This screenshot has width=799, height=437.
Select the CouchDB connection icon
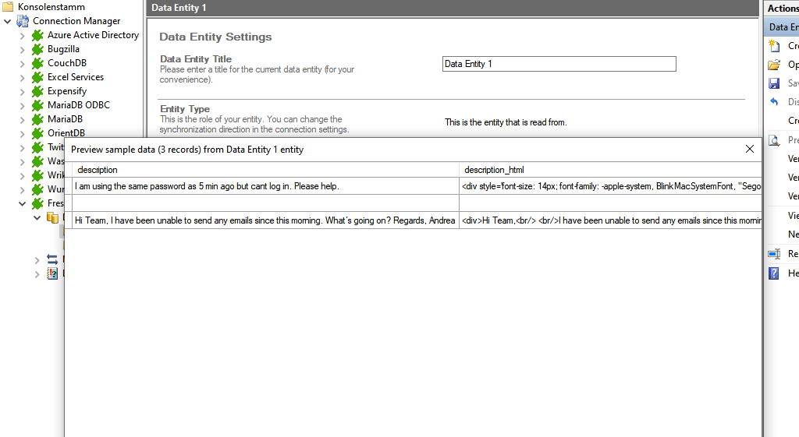[x=37, y=63]
